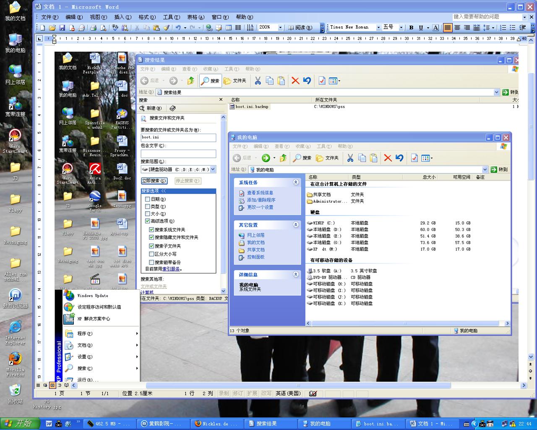
Task: Insert a hyperlink with the globe icon
Action: [x=209, y=28]
